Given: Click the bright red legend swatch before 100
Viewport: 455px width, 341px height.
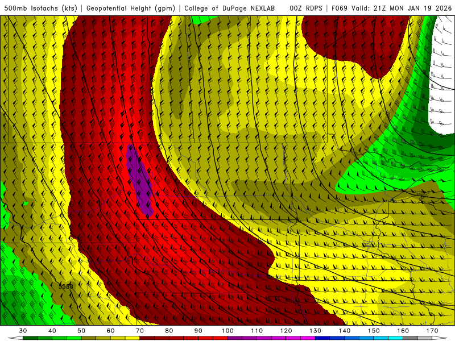Looking at the screenshot, I should 220,338.
